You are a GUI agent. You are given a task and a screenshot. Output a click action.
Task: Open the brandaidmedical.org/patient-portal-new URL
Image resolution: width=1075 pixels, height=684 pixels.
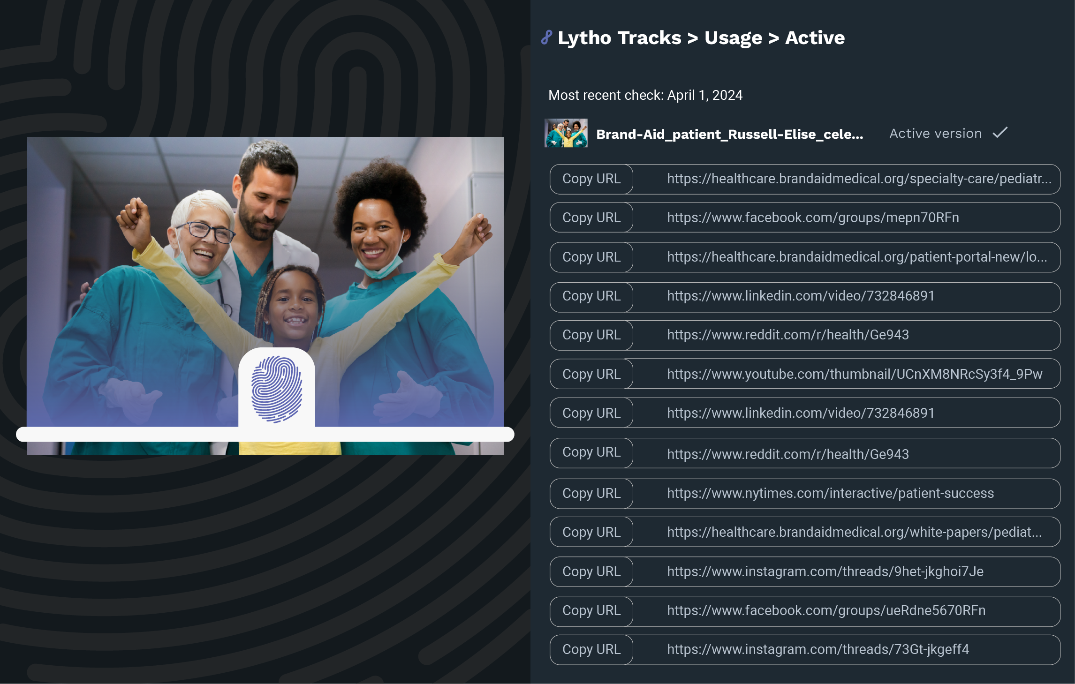click(x=857, y=257)
